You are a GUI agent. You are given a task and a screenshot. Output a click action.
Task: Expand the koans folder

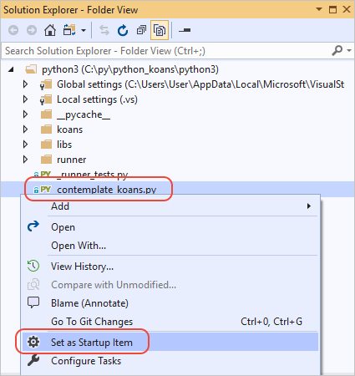[25, 130]
